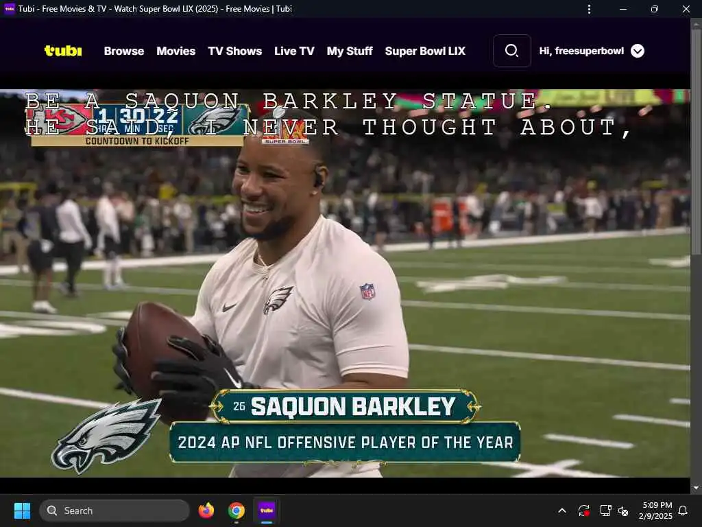Click the Hi, freesuperbowl greeting

pyautogui.click(x=581, y=51)
